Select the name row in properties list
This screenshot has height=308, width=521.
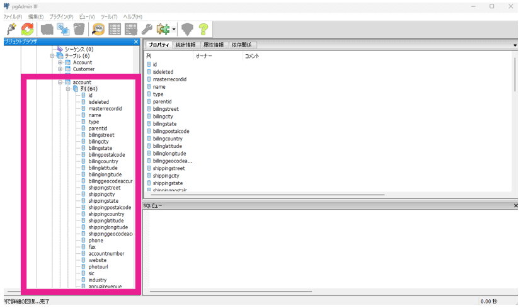159,87
